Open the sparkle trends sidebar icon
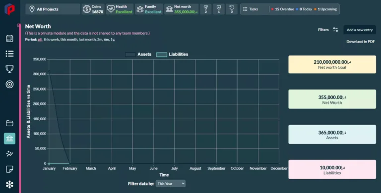The width and height of the screenshot is (381, 193). point(9,154)
